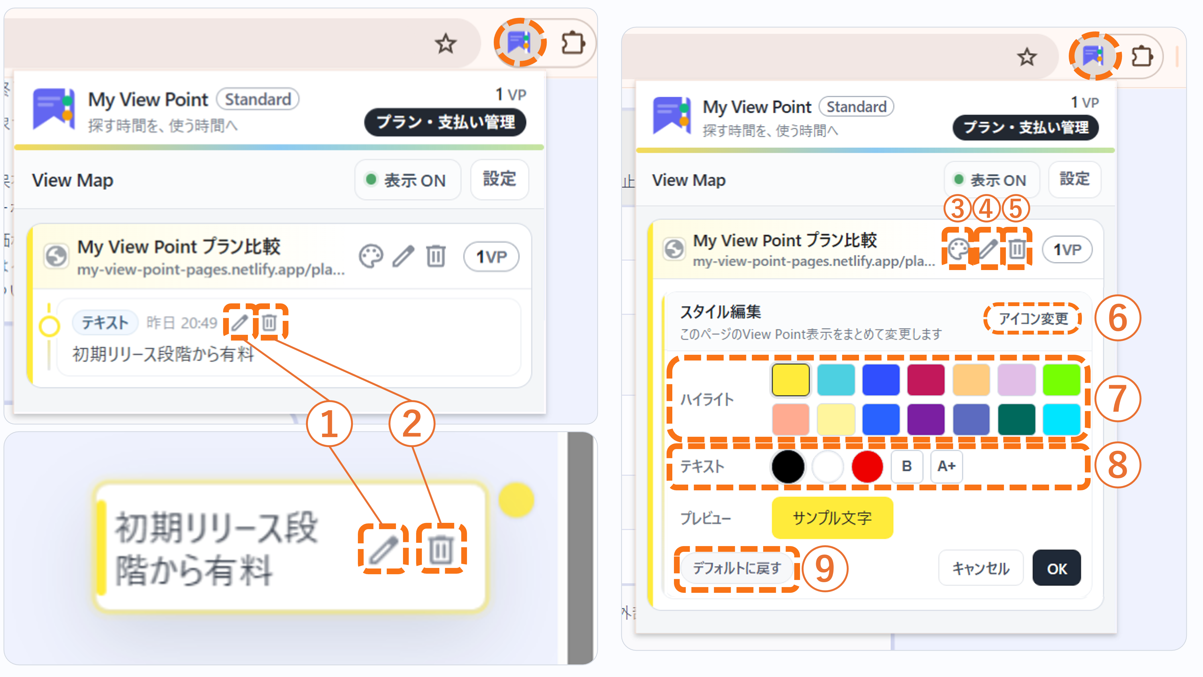
Task: Click page title My View Point プラン比較 in left popup
Action: coord(179,246)
